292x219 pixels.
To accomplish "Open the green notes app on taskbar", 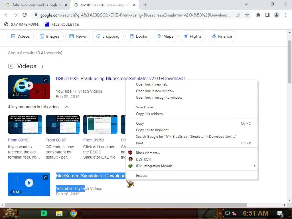I will (x=44, y=213).
